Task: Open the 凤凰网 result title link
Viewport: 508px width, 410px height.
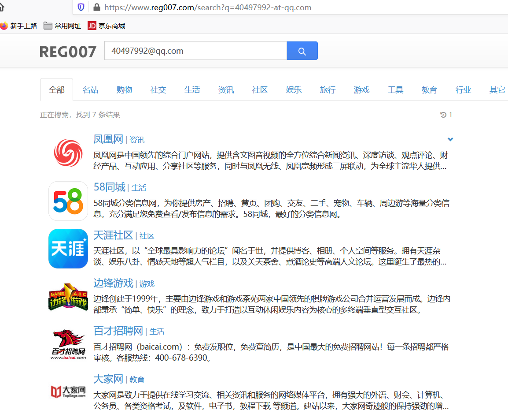Action: (x=108, y=139)
